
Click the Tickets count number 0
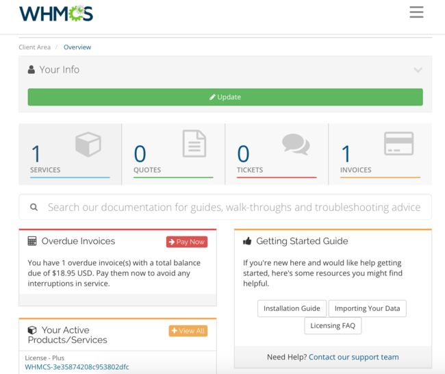(x=243, y=153)
